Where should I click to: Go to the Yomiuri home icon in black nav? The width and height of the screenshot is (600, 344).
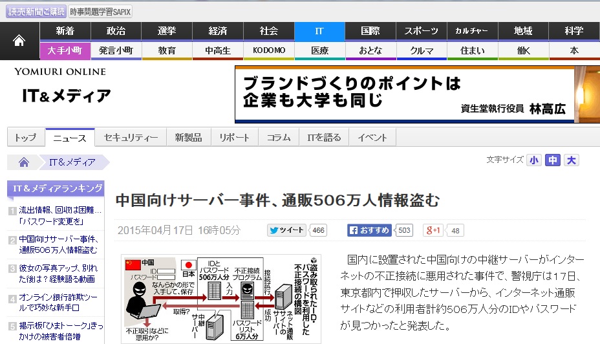[x=19, y=41]
